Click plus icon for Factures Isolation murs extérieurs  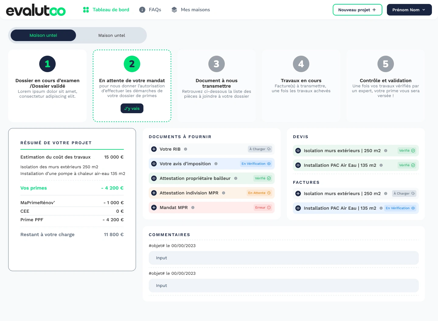[298, 194]
